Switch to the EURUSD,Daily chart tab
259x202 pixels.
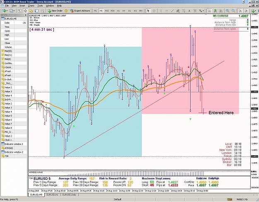[69, 195]
